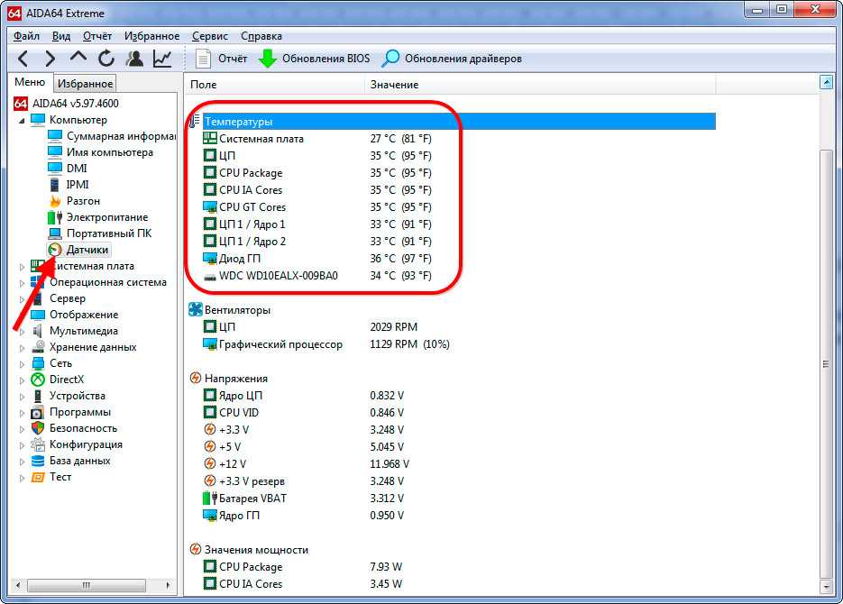Select Разгон in the sidebar tree
Screen dimensions: 843x604
coord(83,201)
